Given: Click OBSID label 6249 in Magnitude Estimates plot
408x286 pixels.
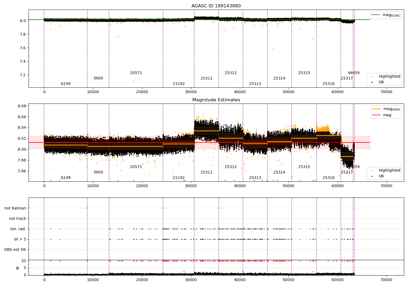Looking at the screenshot, I should coord(66,178).
